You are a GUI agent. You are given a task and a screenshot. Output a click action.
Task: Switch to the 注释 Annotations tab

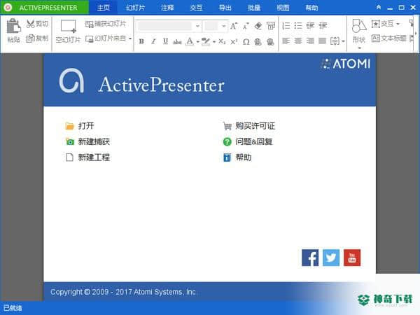167,8
